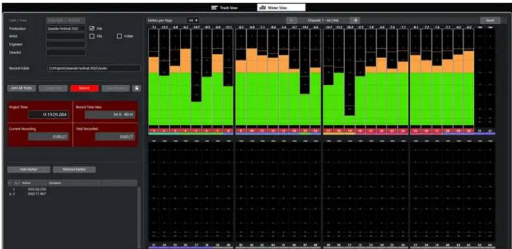The image size is (512, 249).
Task: Click the Project Time value 0:19:09.884
Action: pos(48,115)
